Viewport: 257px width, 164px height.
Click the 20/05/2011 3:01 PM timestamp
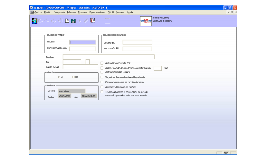(x=163, y=21)
